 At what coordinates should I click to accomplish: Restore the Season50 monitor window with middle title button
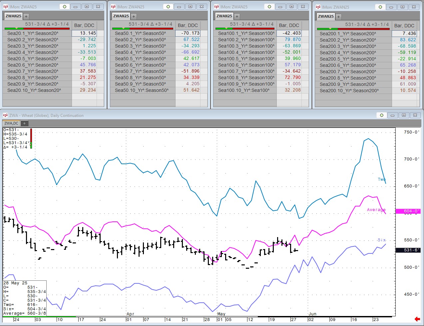(190, 7)
